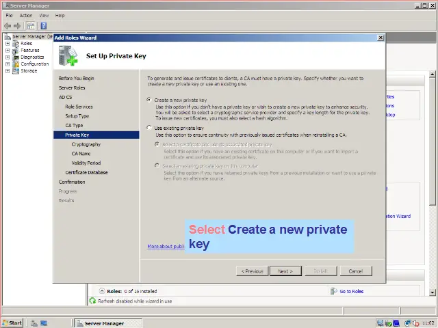Click the Start button on taskbar
This screenshot has height=328, width=438.
click(12, 323)
